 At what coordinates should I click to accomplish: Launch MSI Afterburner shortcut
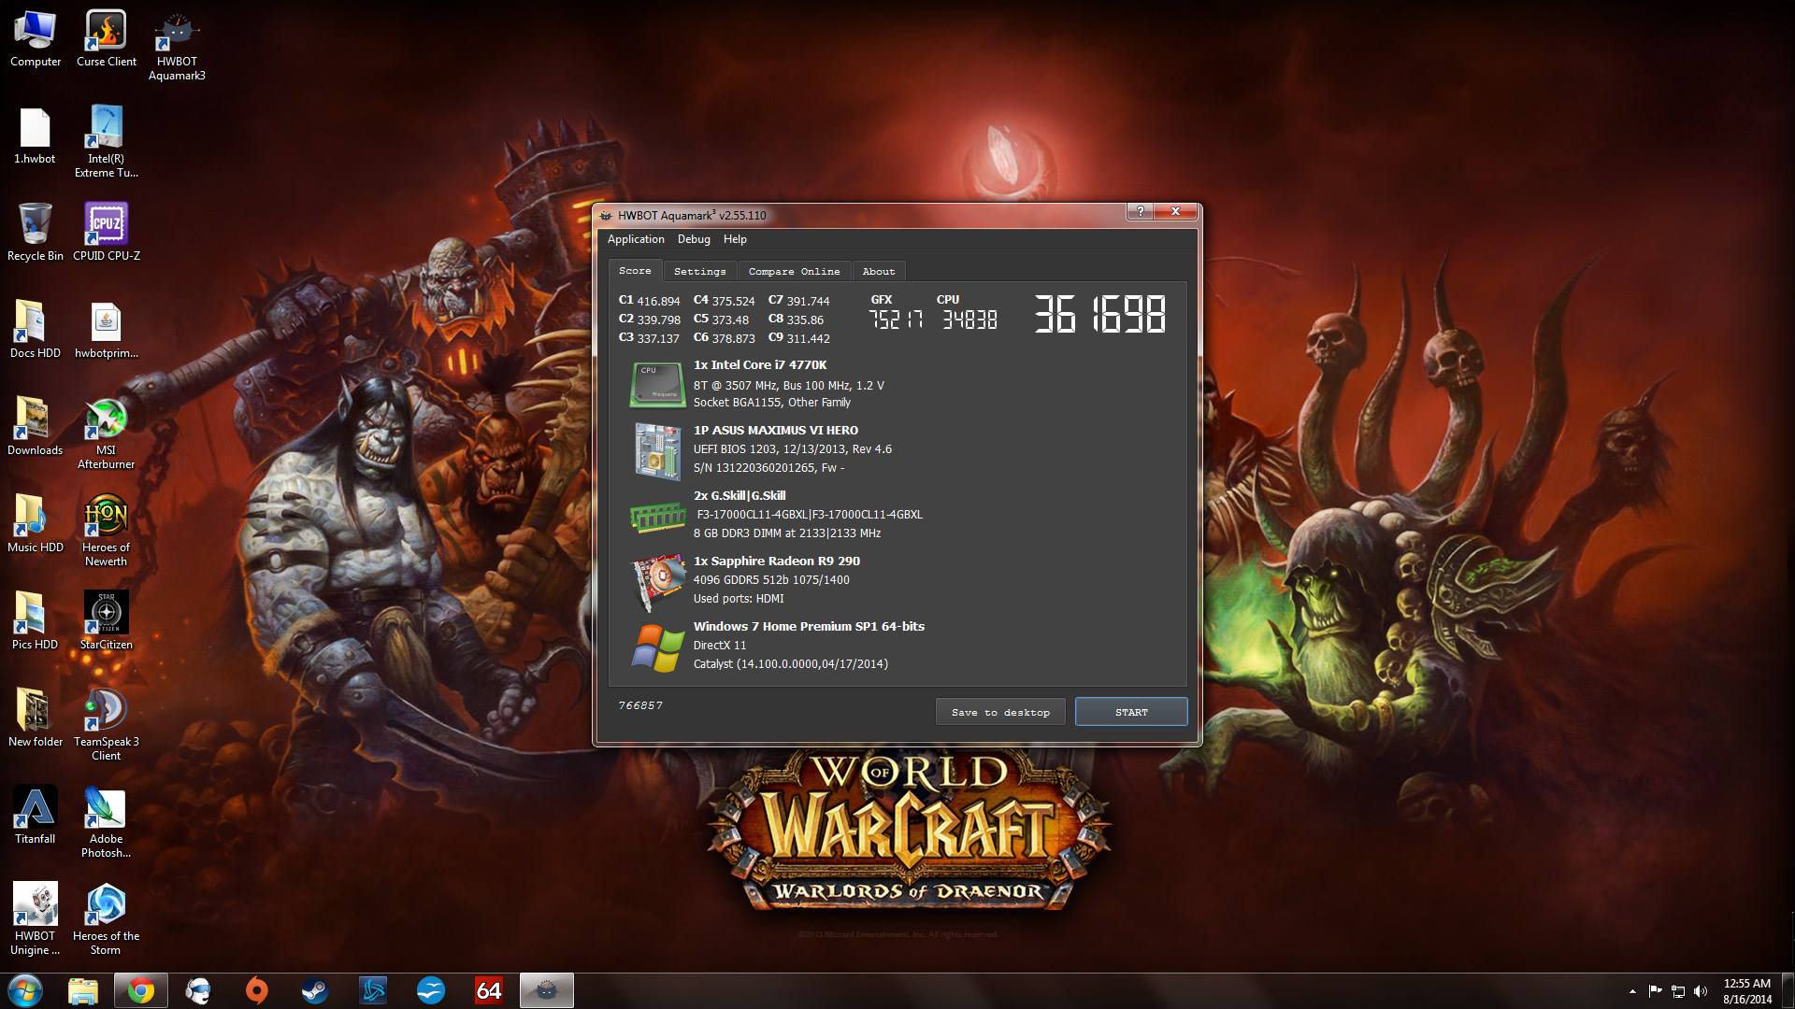107,433
